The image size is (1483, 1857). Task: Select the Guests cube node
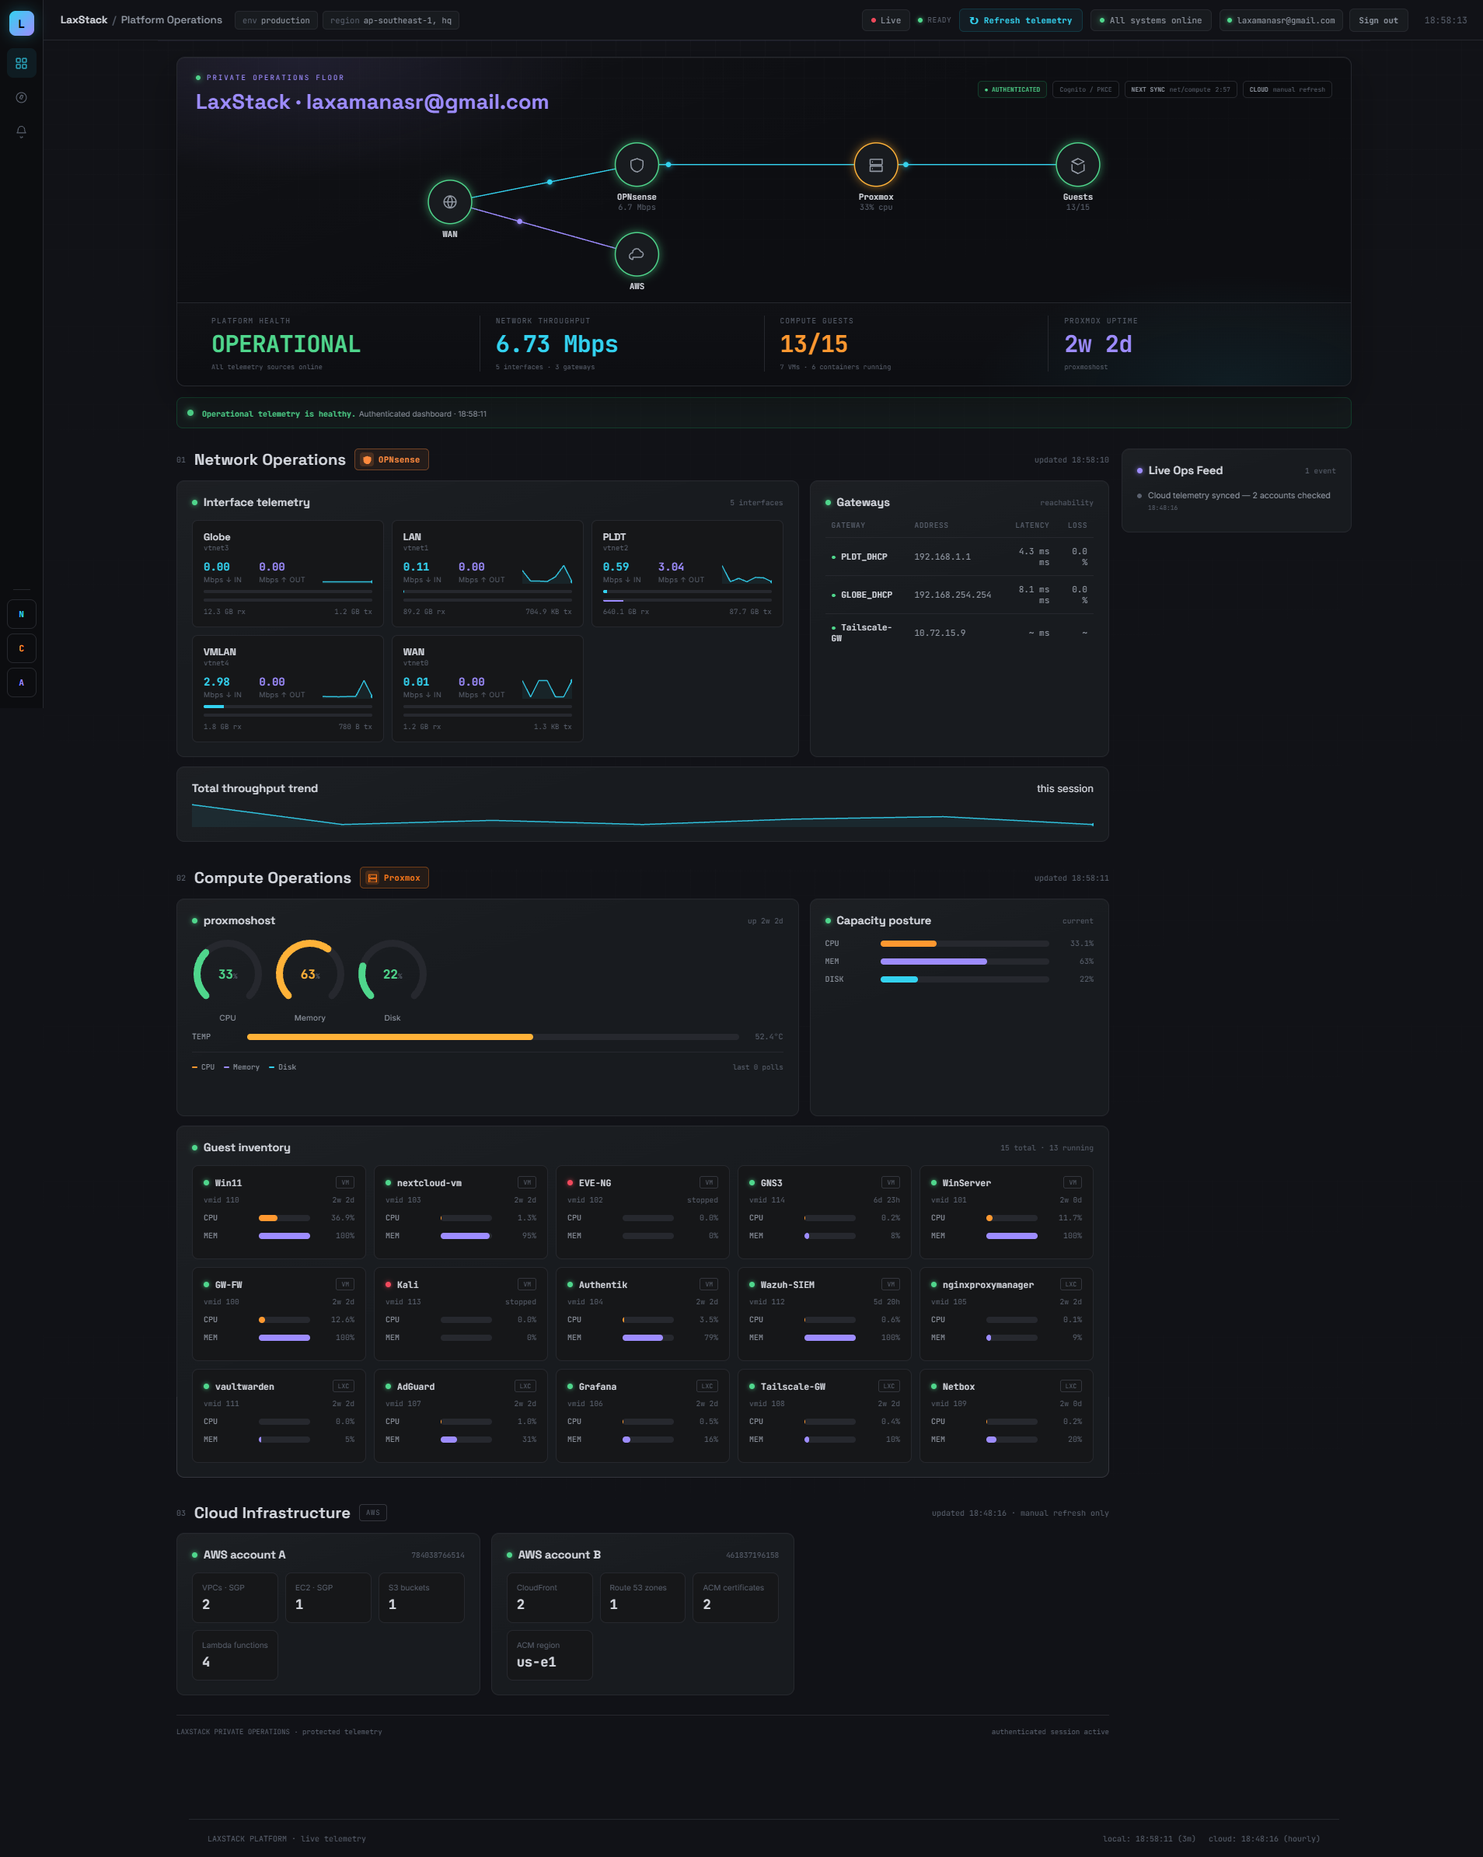[x=1077, y=166]
